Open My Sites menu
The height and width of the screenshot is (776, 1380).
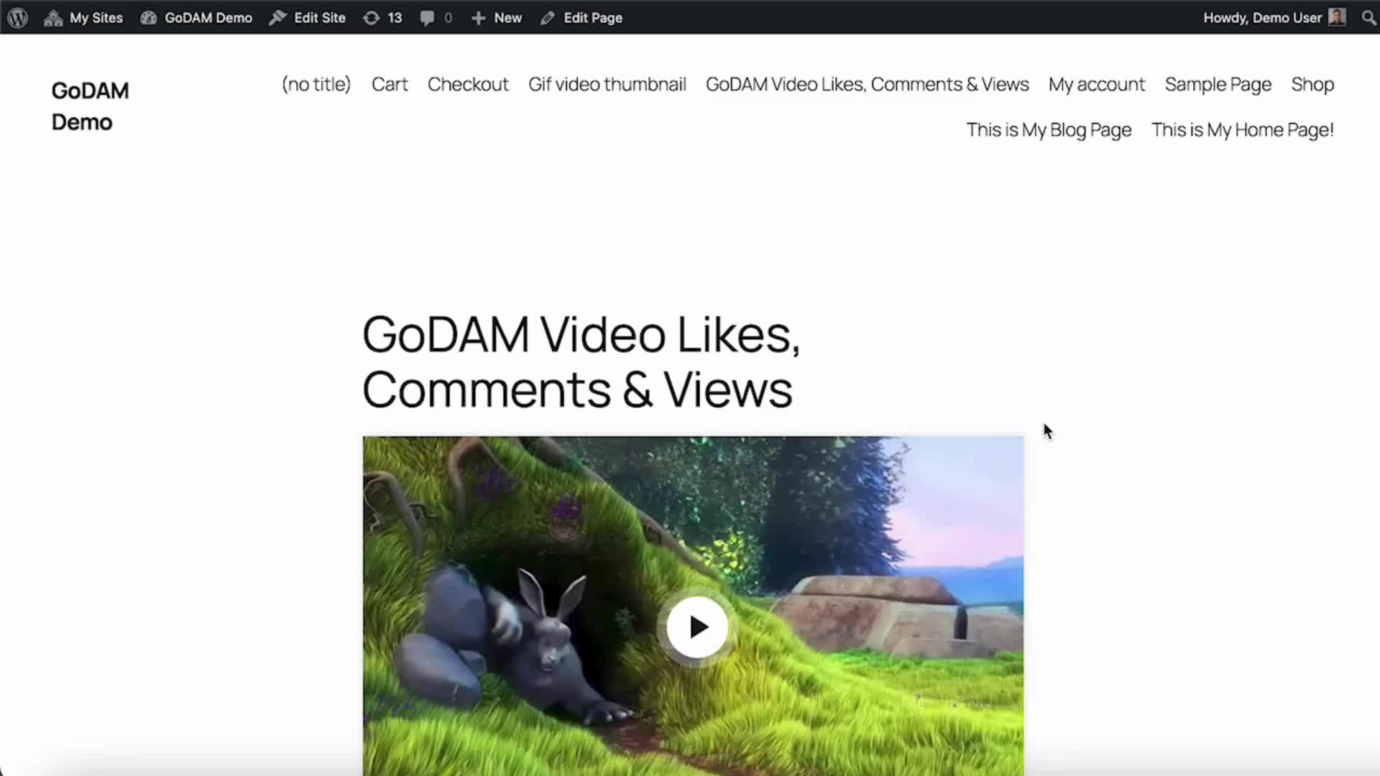pos(83,17)
